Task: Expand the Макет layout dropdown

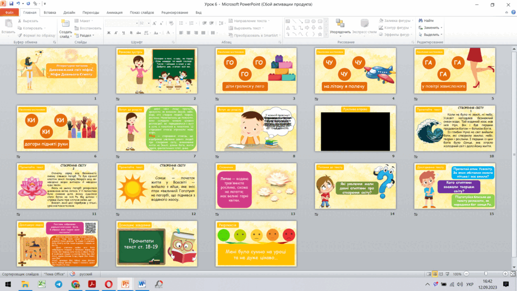Action: (84, 21)
